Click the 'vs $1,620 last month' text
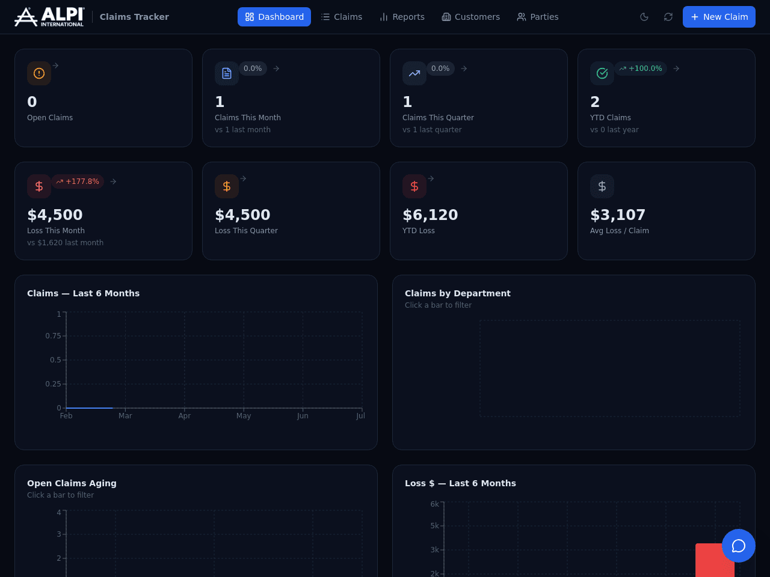Screen dimensions: 770x577 pos(65,243)
